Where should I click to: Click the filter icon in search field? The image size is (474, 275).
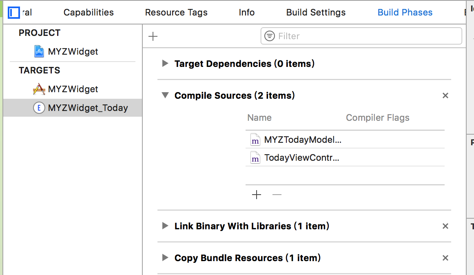click(x=270, y=36)
